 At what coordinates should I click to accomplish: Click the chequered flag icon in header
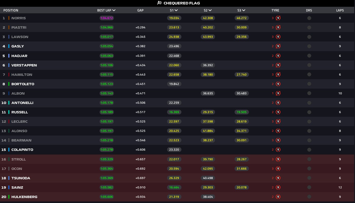coord(160,3)
